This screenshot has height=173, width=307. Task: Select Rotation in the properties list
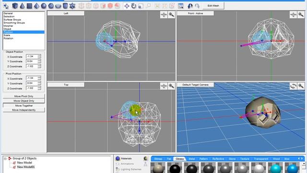(9, 38)
